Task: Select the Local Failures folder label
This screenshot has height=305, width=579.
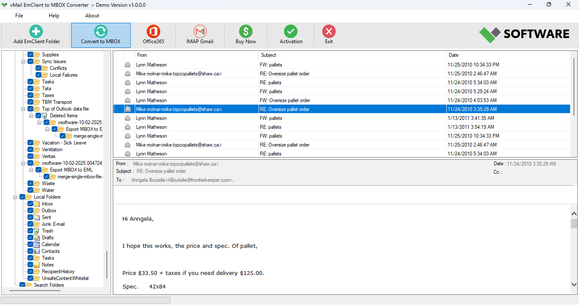Action: 64,75
